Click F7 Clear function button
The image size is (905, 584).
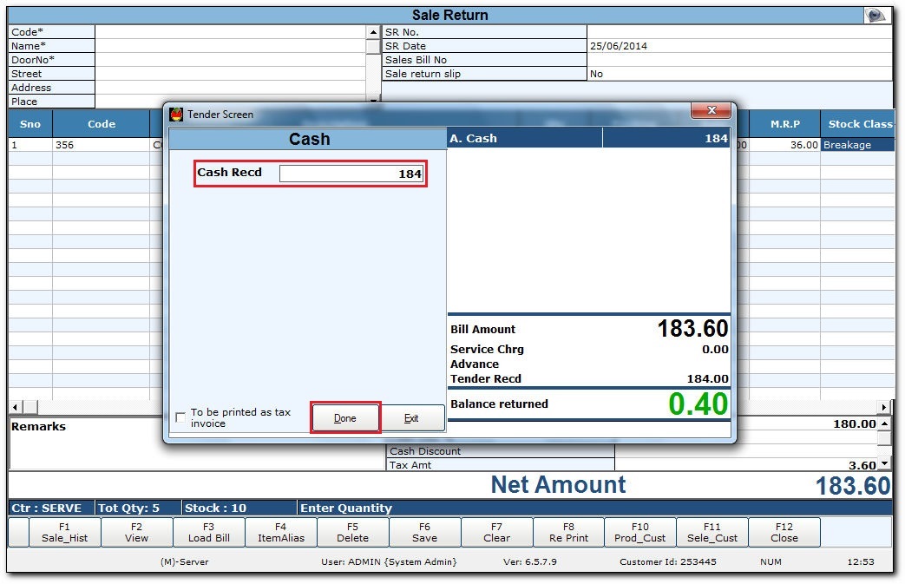pyautogui.click(x=497, y=532)
